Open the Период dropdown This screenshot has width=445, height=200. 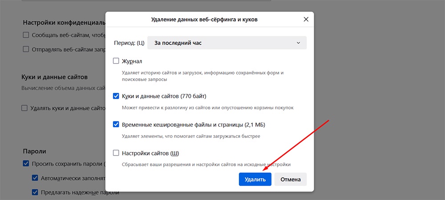[x=227, y=43]
